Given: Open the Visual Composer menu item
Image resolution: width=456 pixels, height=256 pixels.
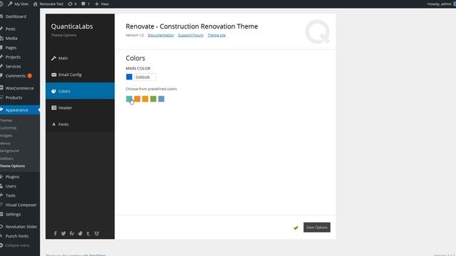Looking at the screenshot, I should pos(21,205).
